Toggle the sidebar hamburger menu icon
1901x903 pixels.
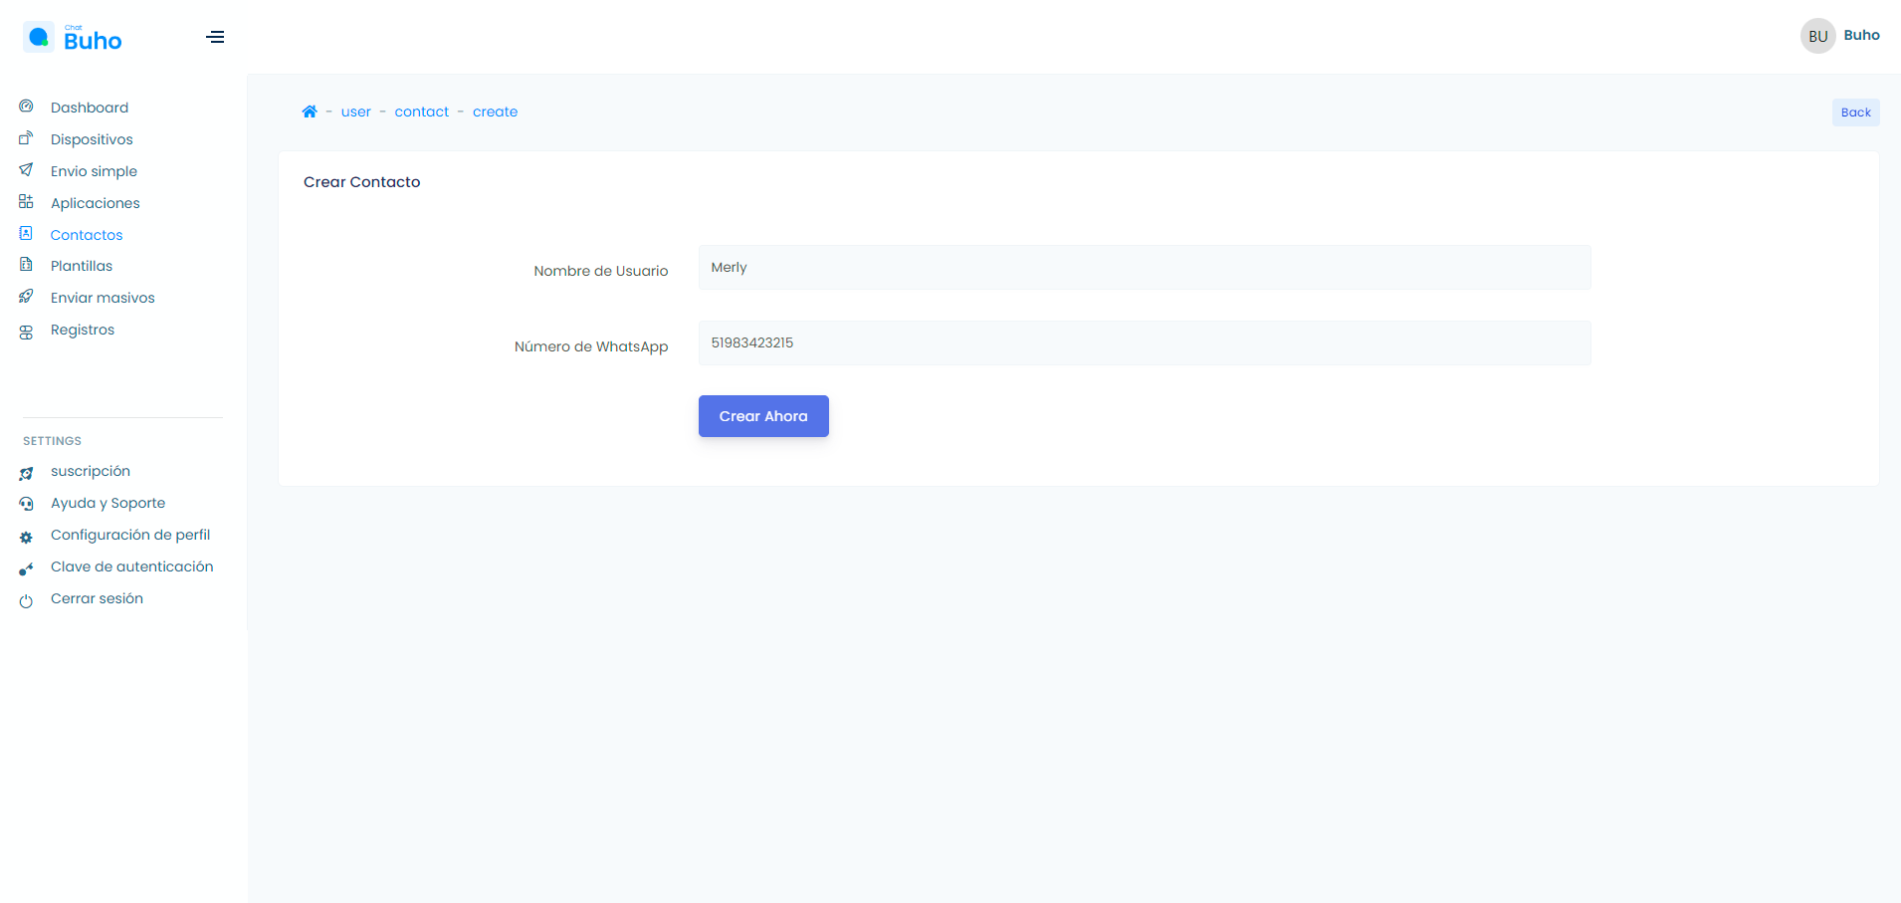click(x=215, y=38)
